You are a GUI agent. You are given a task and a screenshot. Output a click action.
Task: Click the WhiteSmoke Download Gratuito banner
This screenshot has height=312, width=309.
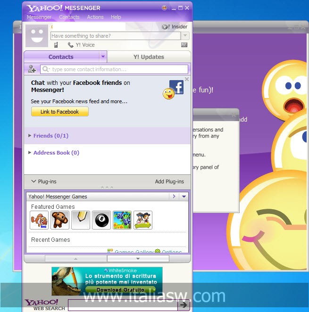[x=107, y=281]
